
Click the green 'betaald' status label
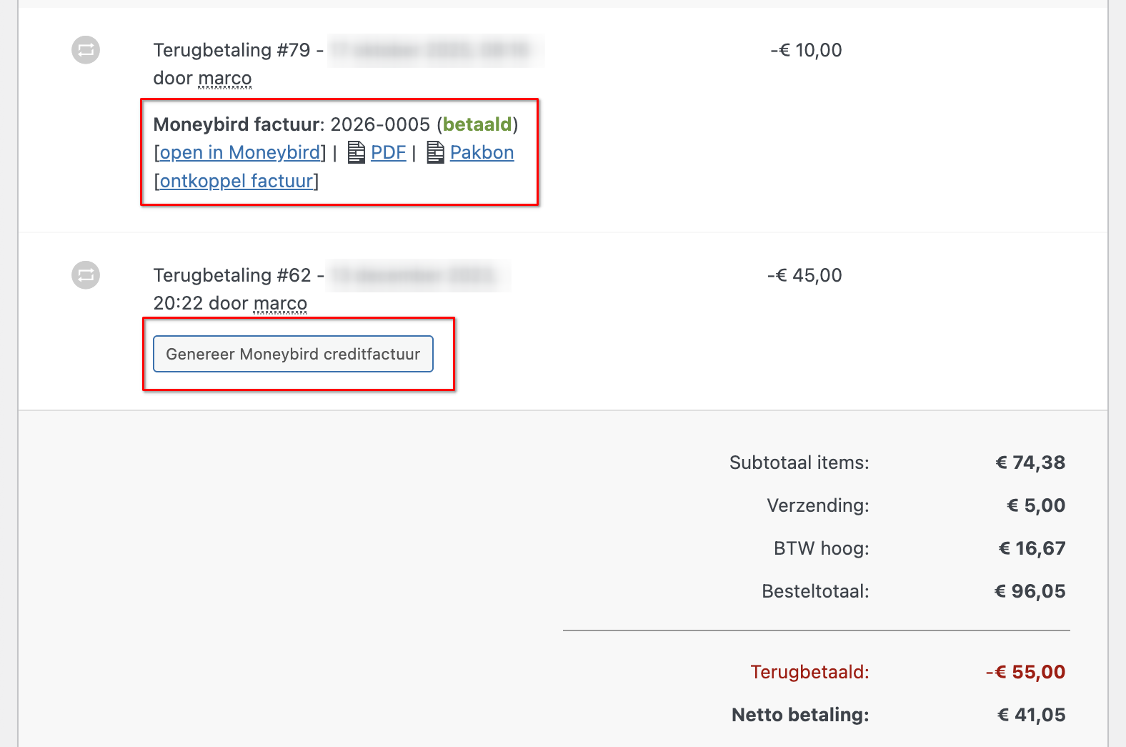[x=477, y=124]
